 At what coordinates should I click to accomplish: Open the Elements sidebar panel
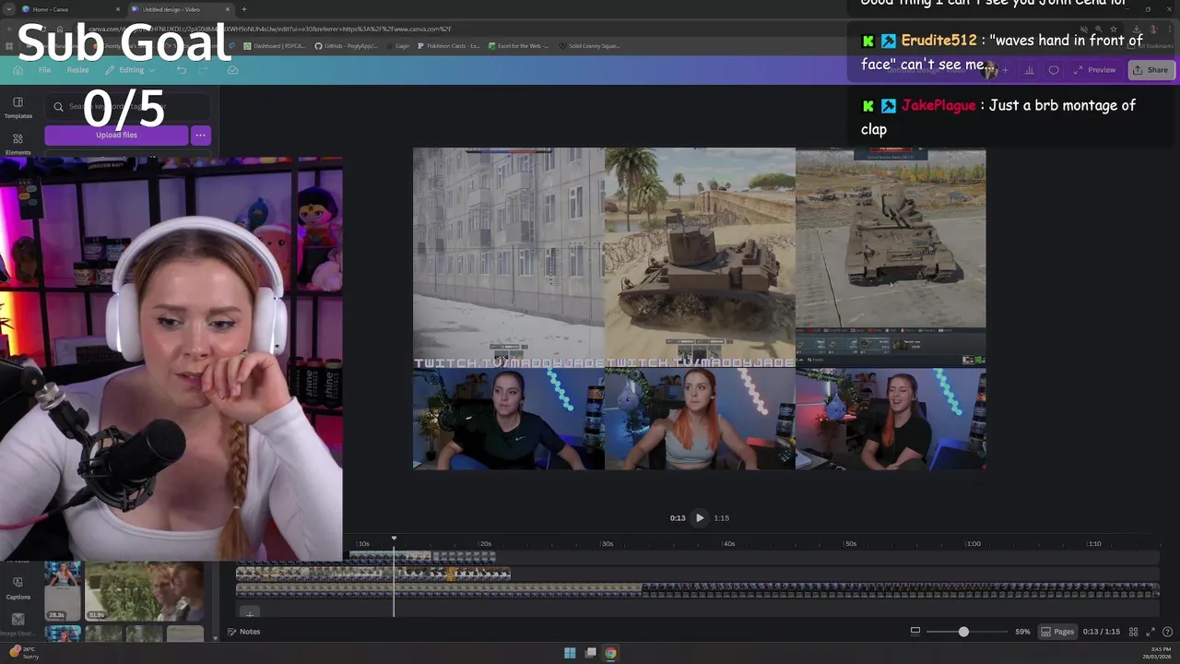tap(18, 144)
